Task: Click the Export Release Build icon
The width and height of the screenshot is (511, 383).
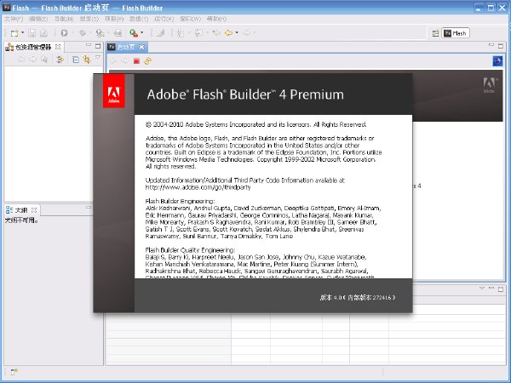Action: pos(118,33)
